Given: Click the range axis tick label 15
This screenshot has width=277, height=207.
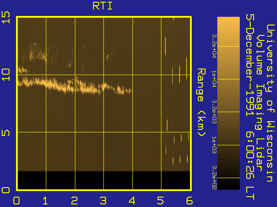Looking at the screenshot, I should pos(6,17).
